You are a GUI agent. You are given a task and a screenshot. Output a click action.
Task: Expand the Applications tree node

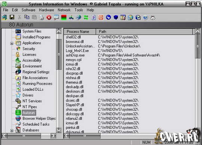12,43
